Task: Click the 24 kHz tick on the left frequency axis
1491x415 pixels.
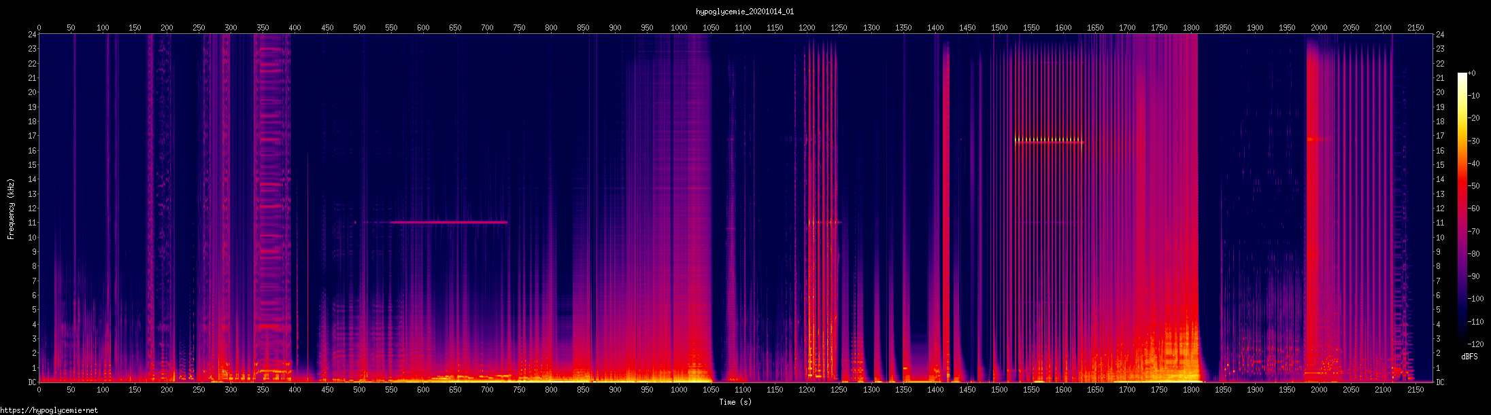Action: click(x=32, y=35)
